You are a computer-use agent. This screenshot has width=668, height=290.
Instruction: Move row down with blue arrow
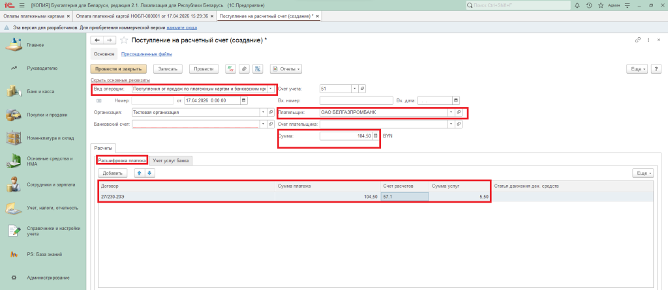[x=149, y=173]
